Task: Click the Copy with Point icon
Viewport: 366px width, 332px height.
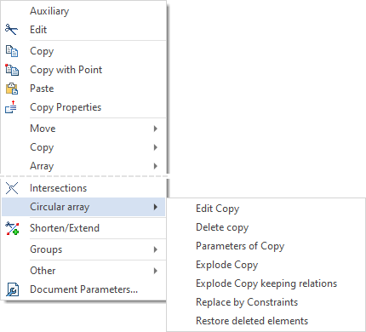Action: click(12, 70)
